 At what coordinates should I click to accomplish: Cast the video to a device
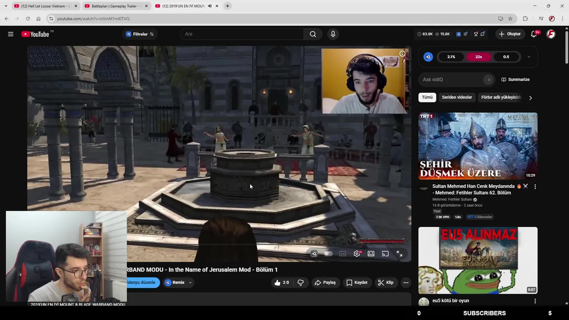click(x=385, y=254)
